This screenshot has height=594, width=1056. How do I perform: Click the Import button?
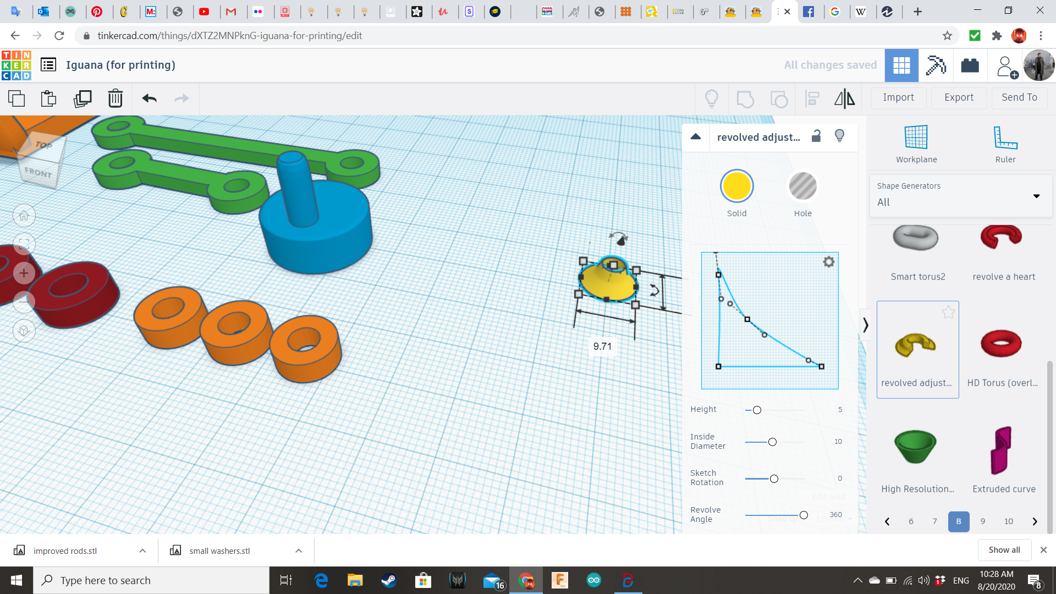pyautogui.click(x=898, y=97)
